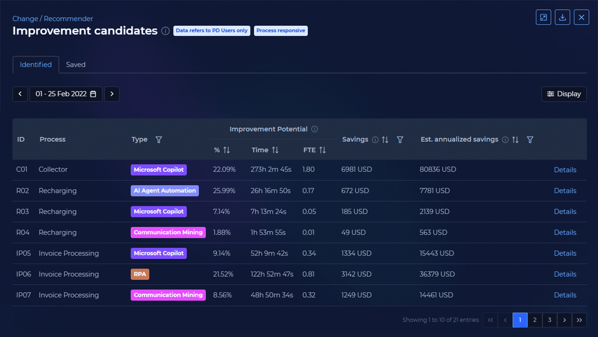This screenshot has height=337, width=598.
Task: Select the '0.34' FTE cell
Action: 309,253
